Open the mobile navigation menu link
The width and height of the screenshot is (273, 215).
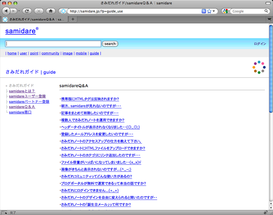point(81,53)
